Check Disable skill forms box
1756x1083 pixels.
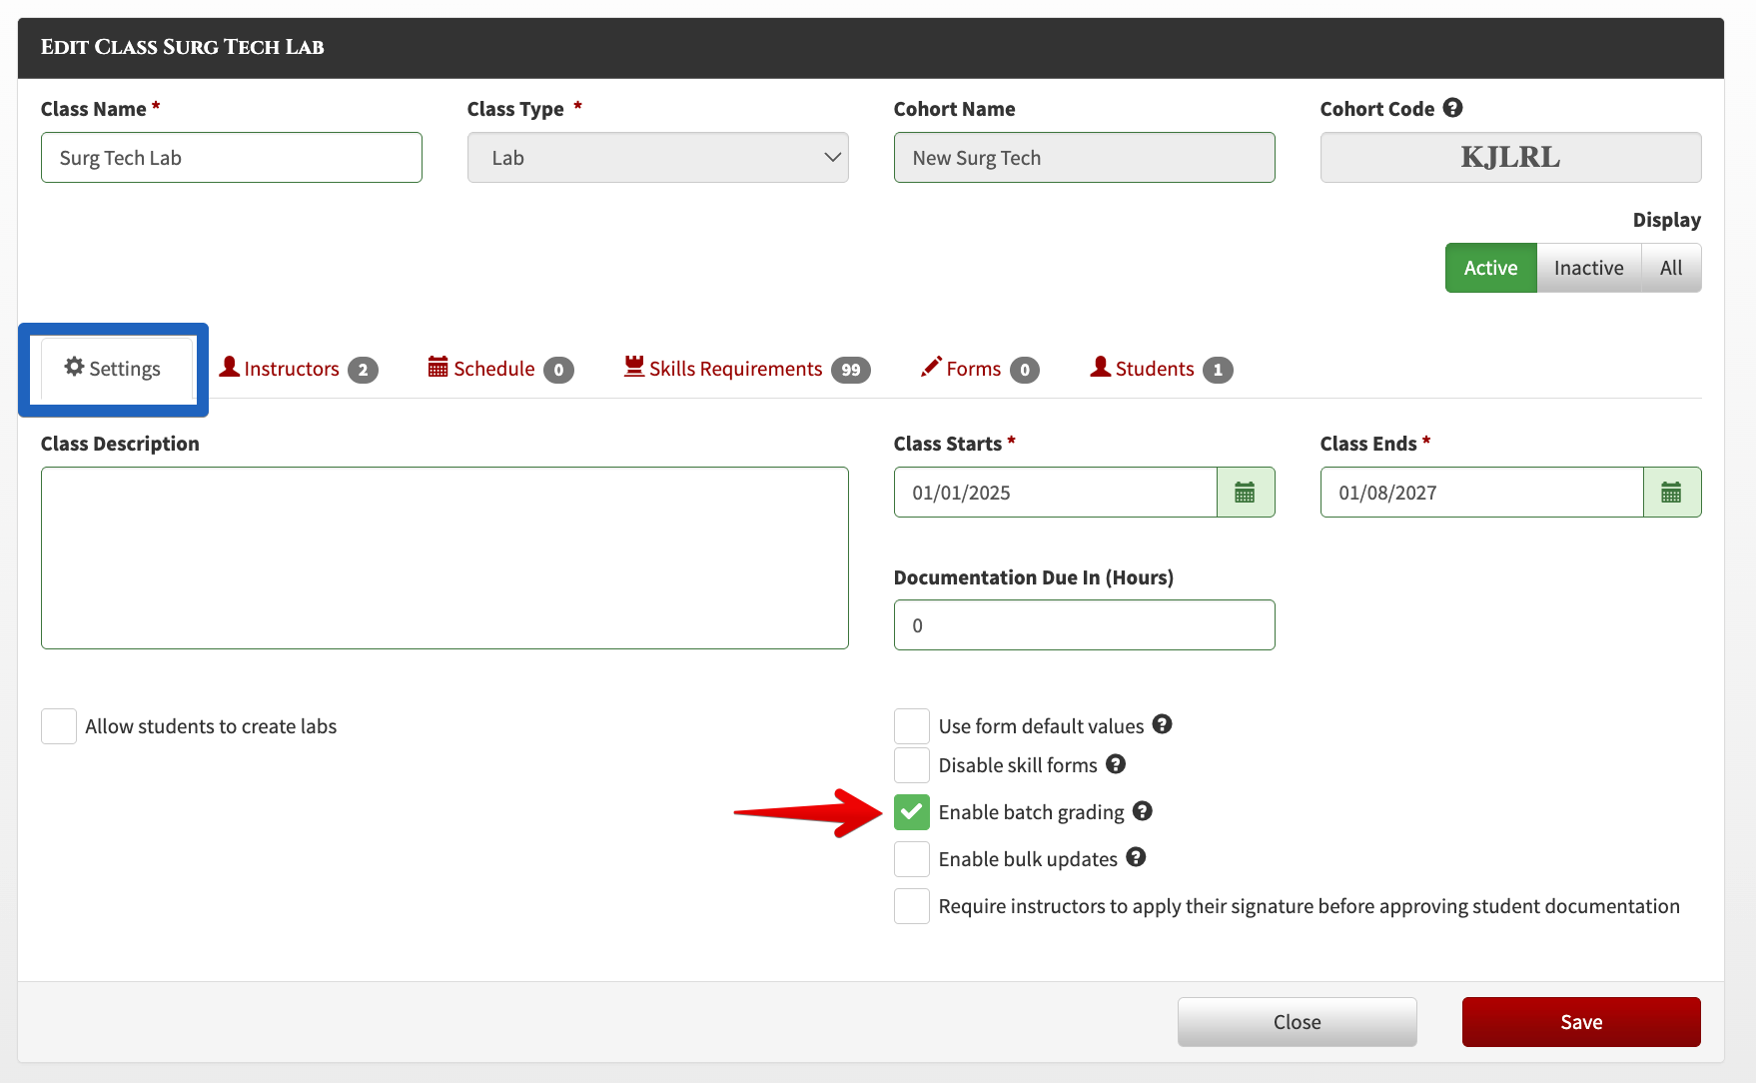point(912,765)
